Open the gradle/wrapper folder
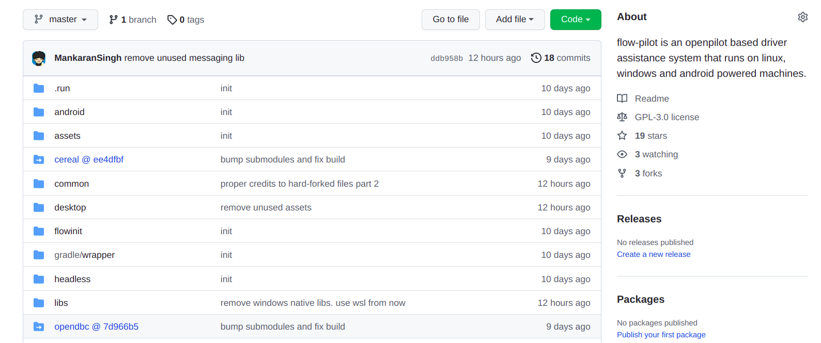Viewport: 821px width, 343px height. pos(85,255)
